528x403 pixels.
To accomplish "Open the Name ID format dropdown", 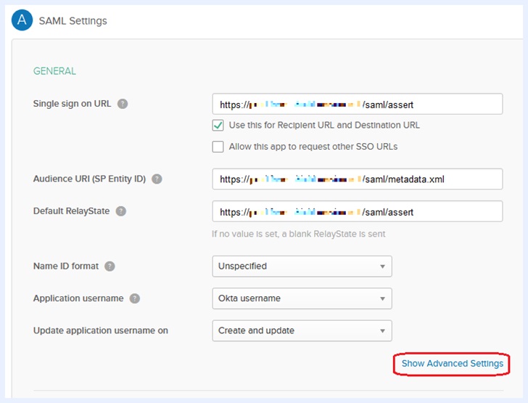I will pos(302,266).
